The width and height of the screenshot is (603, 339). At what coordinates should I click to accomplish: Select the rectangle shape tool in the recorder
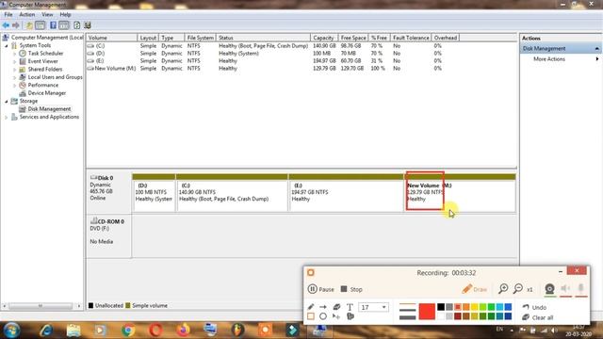[311, 316]
